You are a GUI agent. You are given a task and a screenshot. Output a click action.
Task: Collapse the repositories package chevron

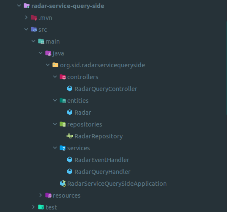[x=55, y=124]
